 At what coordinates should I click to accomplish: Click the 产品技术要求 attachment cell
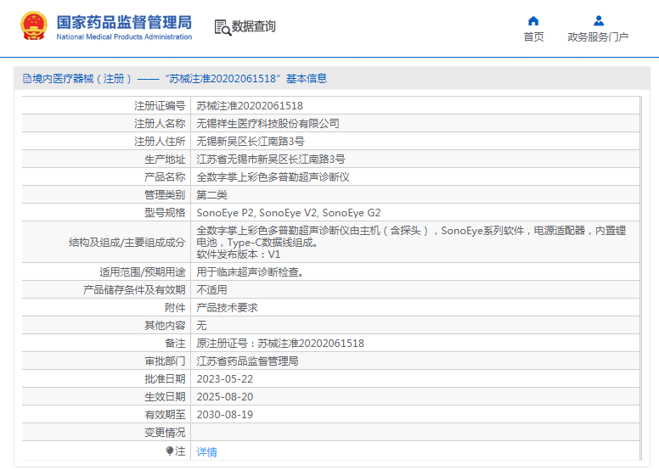(x=227, y=308)
